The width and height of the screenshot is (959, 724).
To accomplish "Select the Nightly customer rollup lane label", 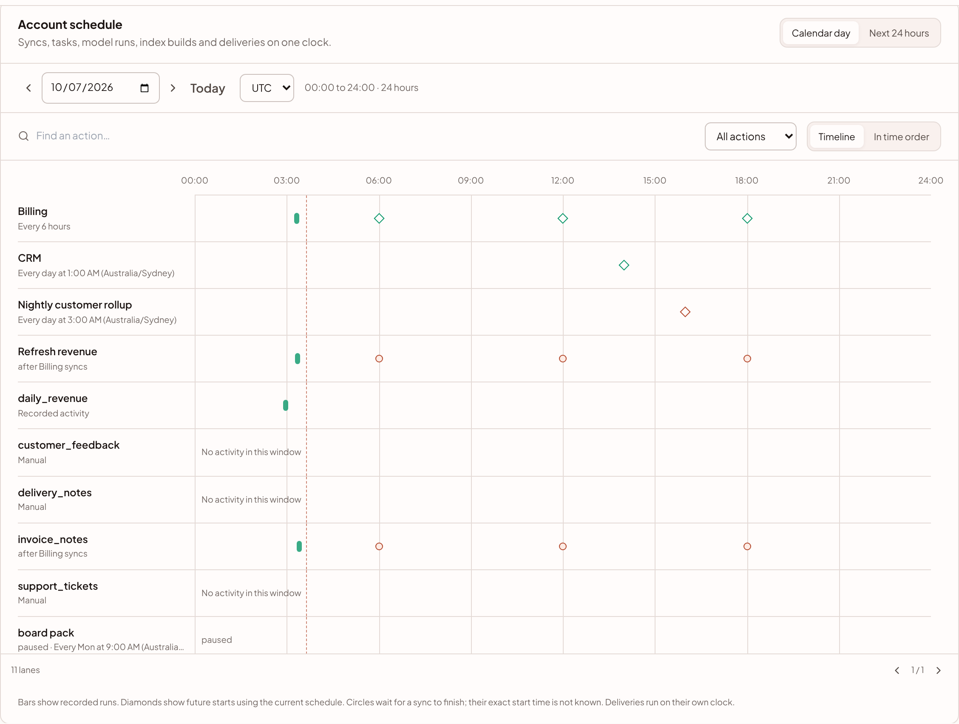I will point(74,305).
